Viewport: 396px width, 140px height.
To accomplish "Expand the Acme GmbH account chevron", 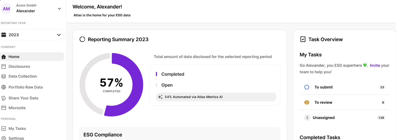I will pyautogui.click(x=59, y=9).
